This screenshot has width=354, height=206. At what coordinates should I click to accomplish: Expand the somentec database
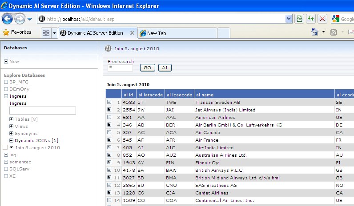pos(6,162)
